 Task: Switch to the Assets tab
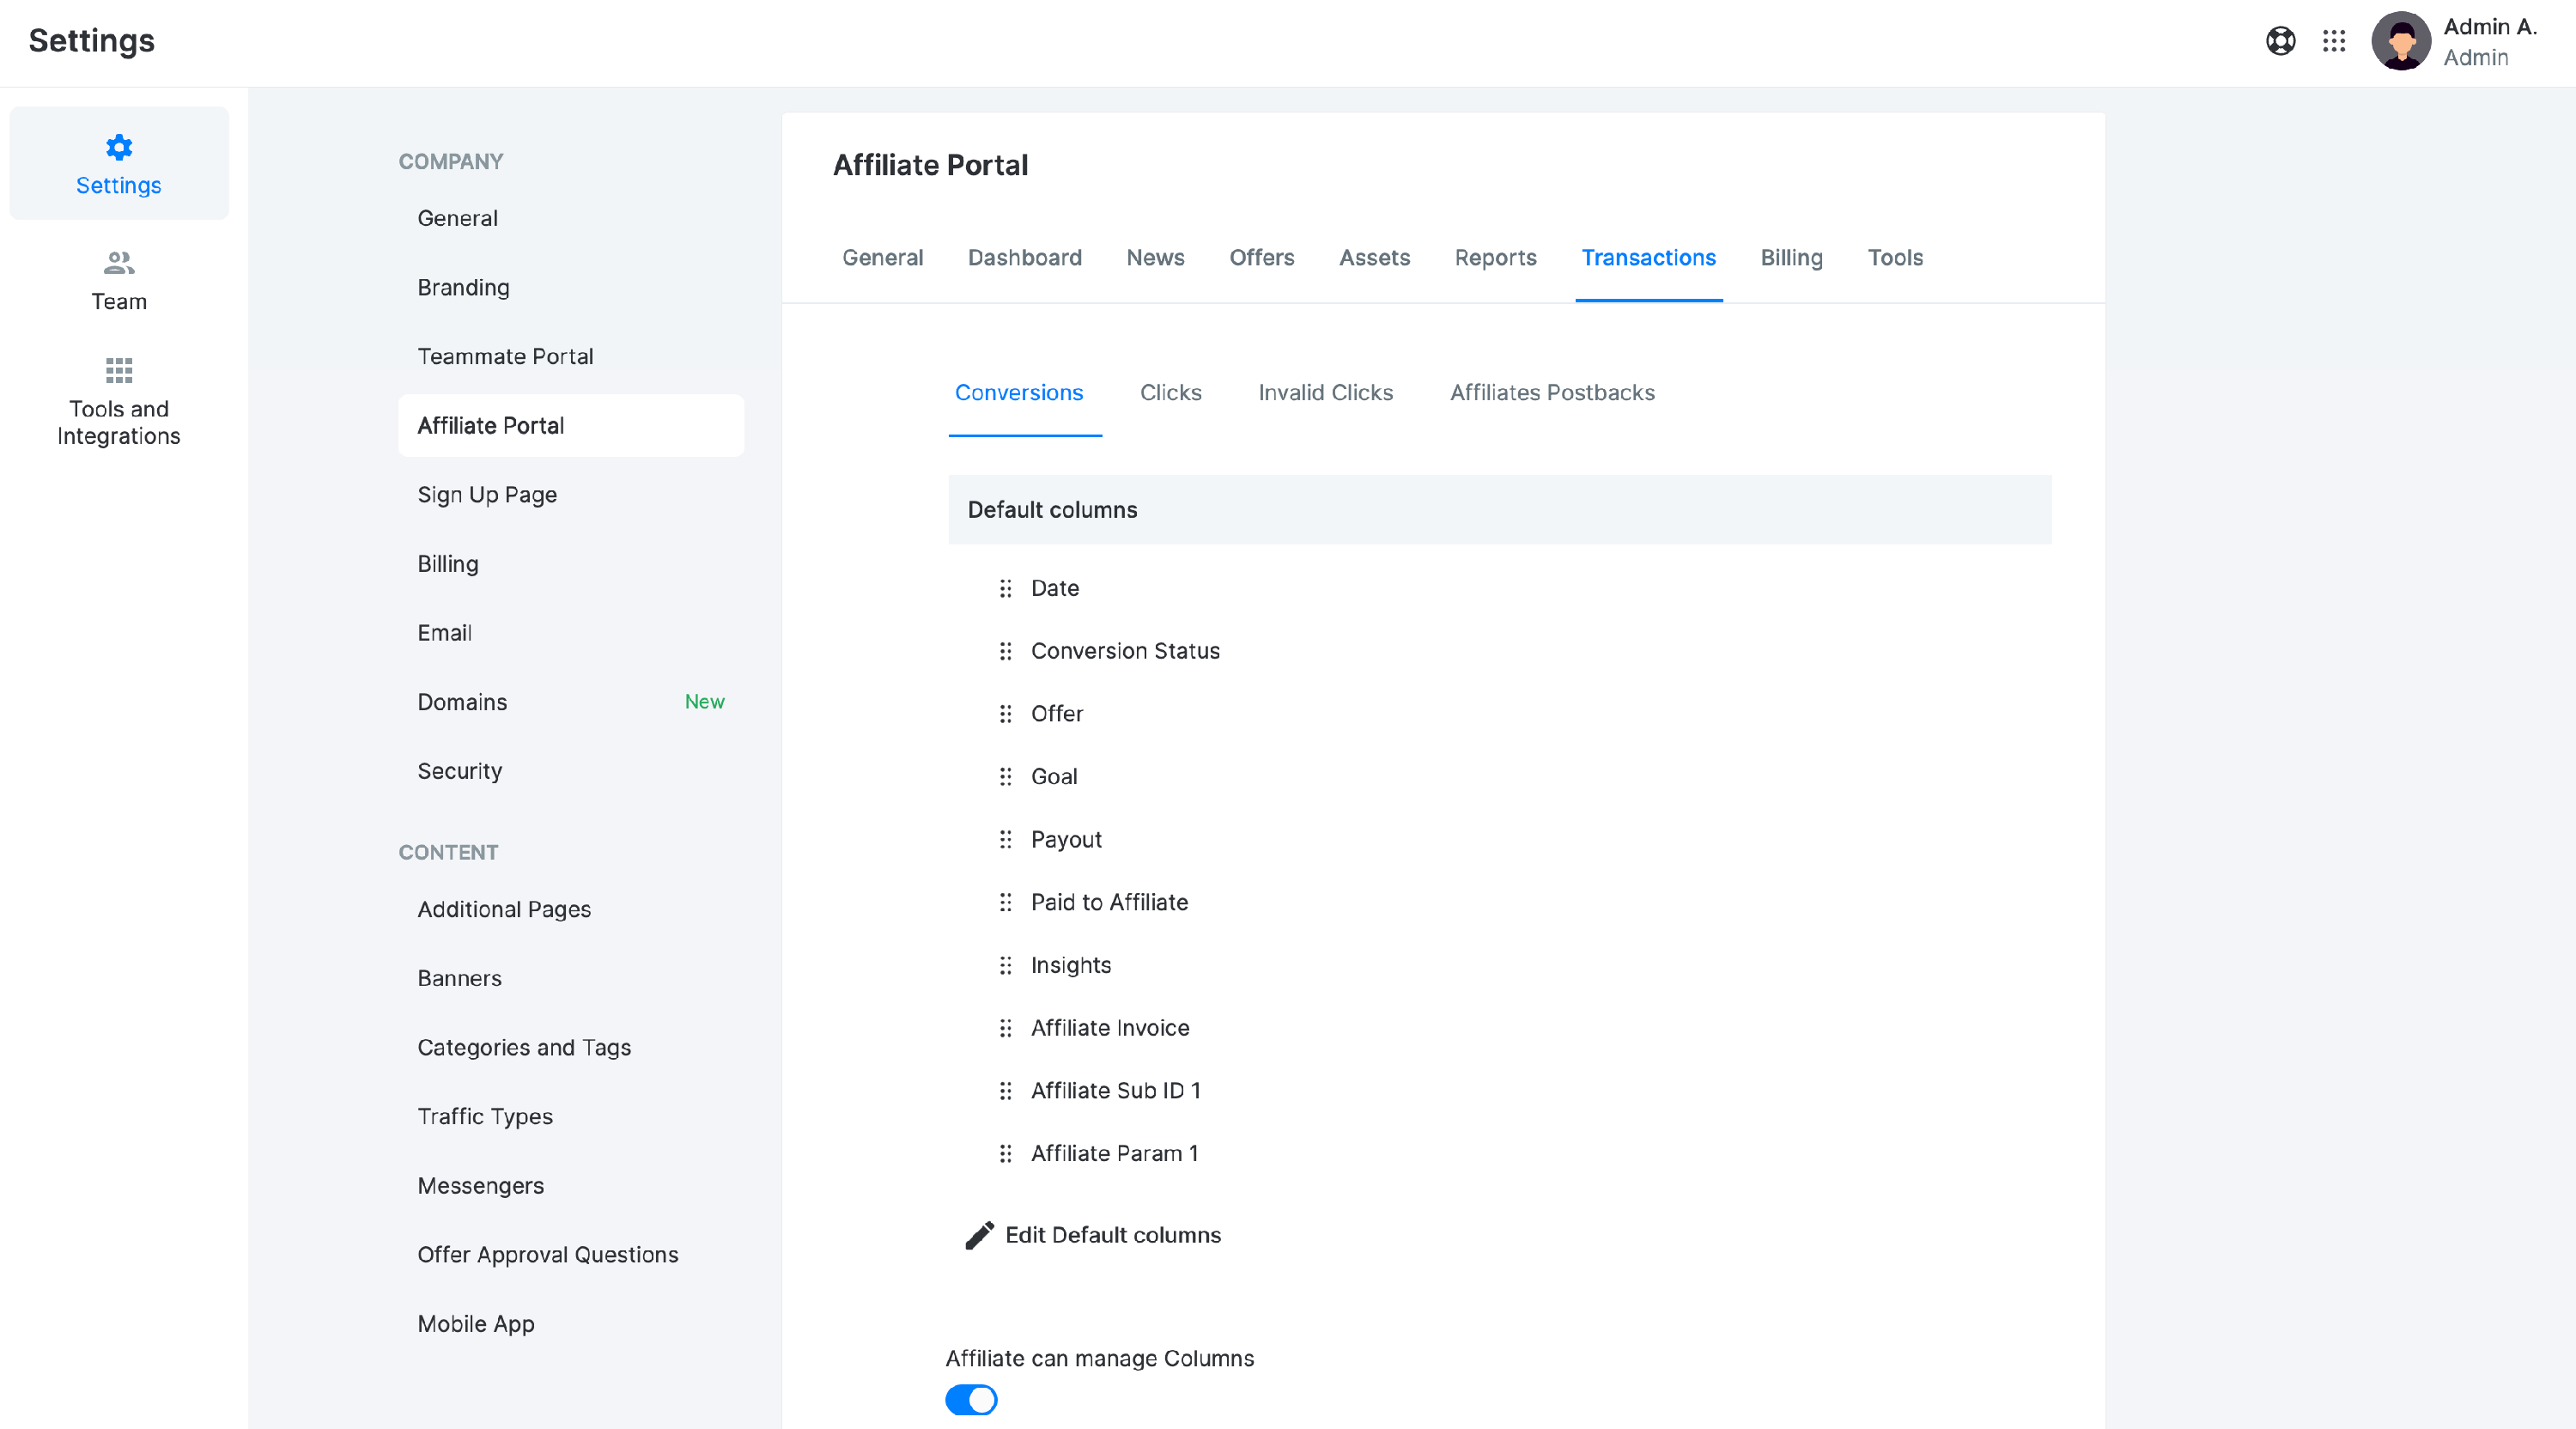1374,258
